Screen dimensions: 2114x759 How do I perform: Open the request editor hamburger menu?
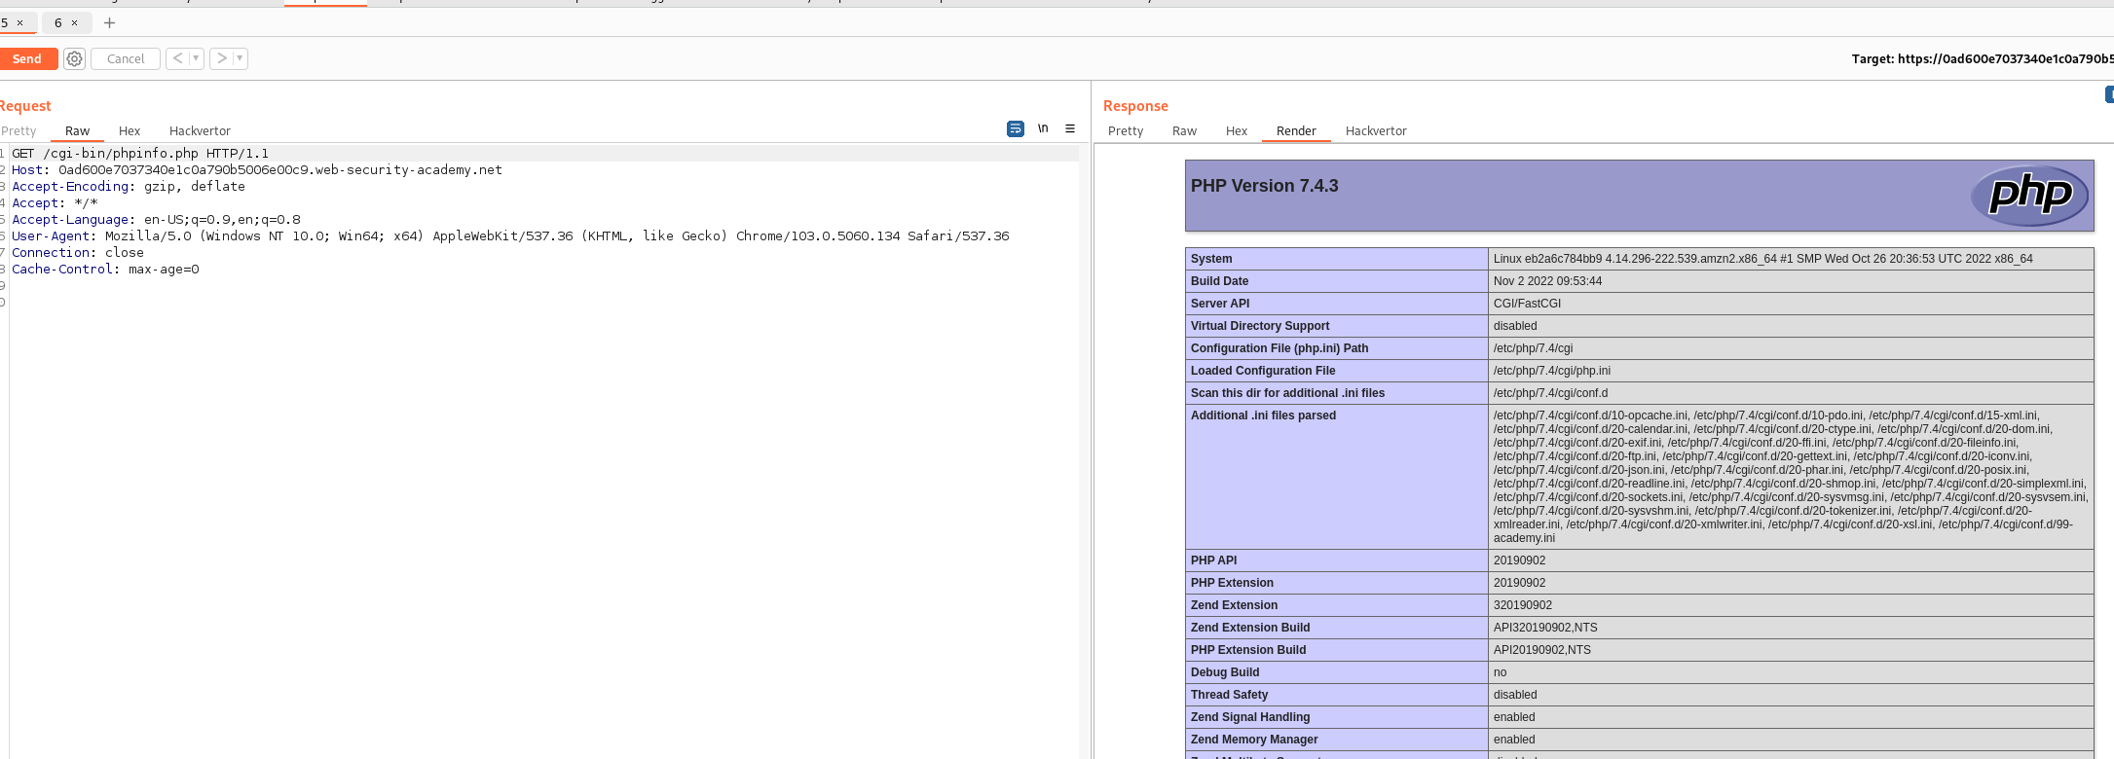(x=1070, y=128)
